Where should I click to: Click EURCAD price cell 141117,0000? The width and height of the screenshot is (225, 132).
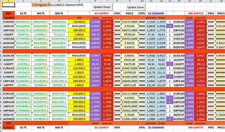click(x=130, y=94)
